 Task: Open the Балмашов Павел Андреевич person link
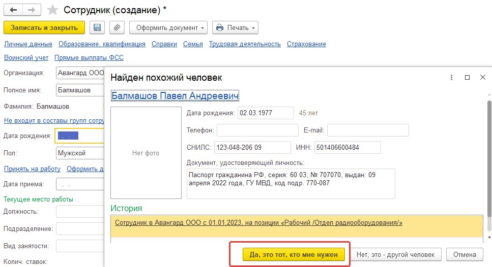click(175, 95)
